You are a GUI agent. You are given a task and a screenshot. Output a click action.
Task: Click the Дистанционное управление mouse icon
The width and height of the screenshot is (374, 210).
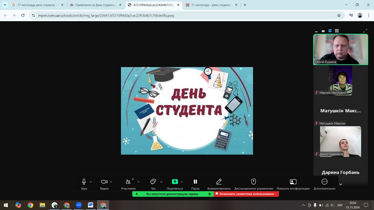254,182
